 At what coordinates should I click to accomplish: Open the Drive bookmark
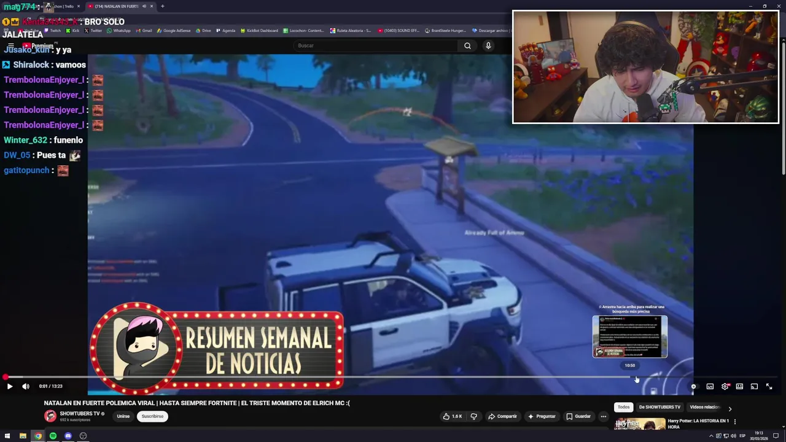pos(203,30)
